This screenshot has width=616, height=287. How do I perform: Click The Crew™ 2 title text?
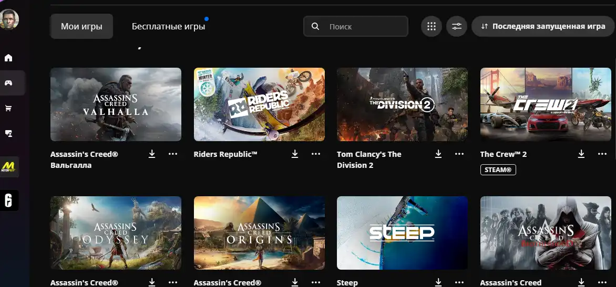(x=503, y=154)
